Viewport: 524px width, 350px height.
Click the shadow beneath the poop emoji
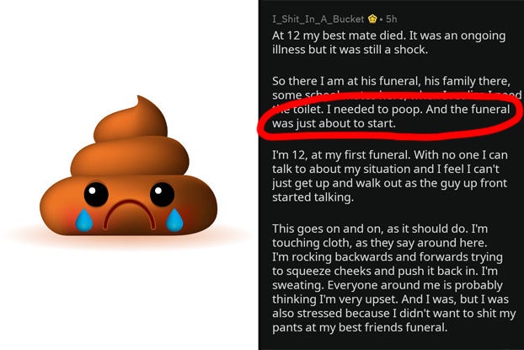pos(129,238)
